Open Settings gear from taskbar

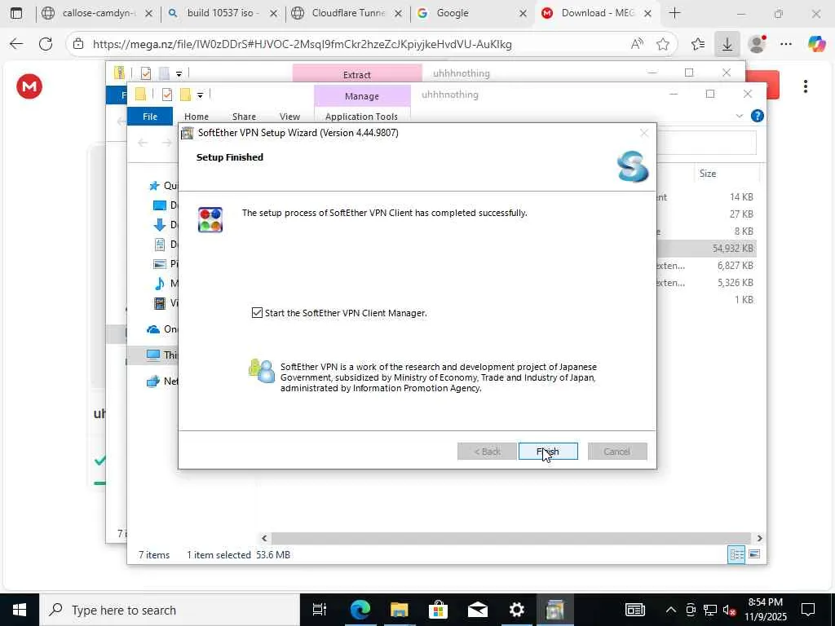(516, 610)
